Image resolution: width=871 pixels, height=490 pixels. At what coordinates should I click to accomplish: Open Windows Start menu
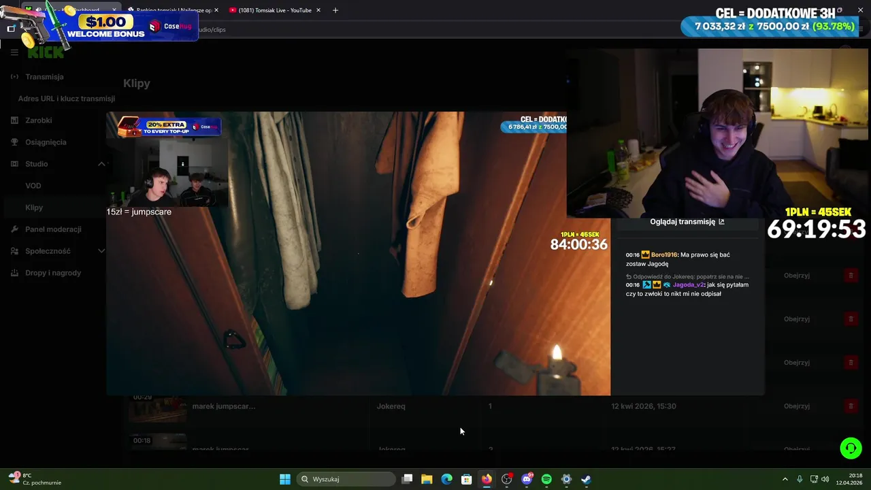285,479
